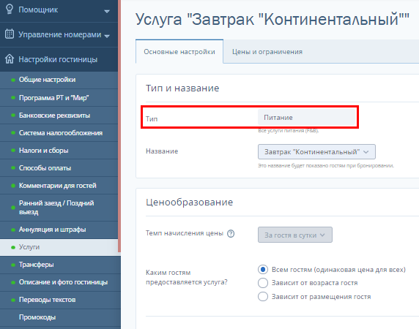Click the calendar icon beside Управление номерами
The height and width of the screenshot is (329, 419).
(10, 34)
